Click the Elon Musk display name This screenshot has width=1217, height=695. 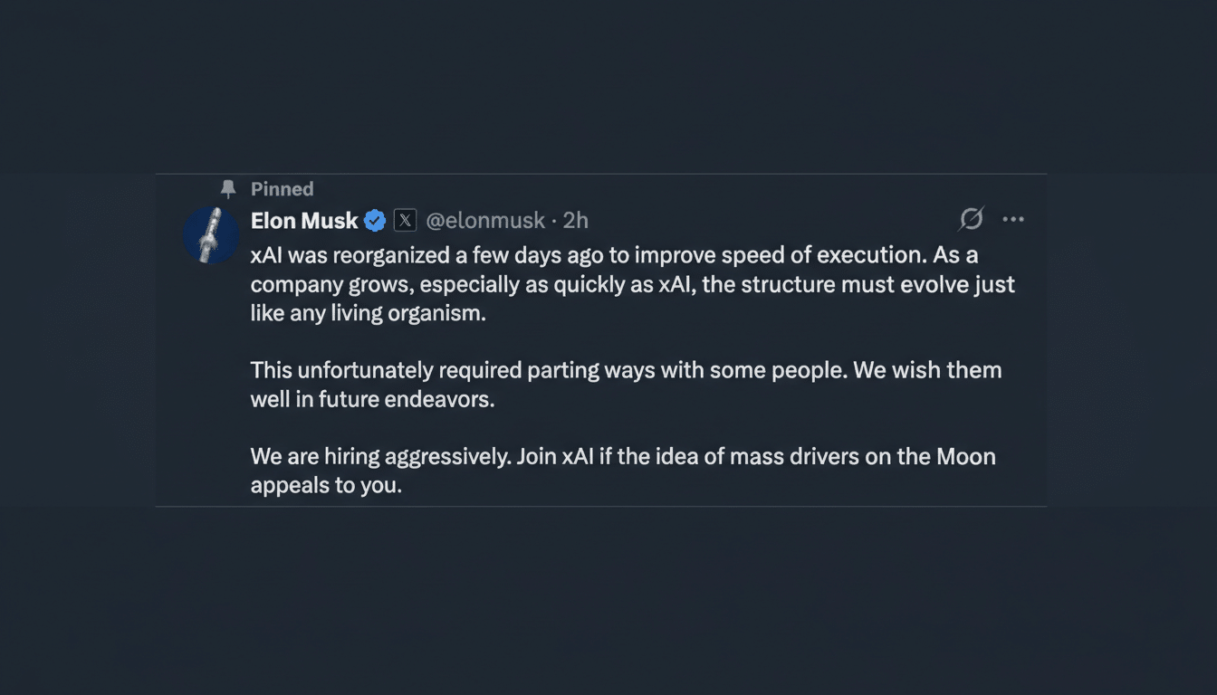(x=304, y=220)
